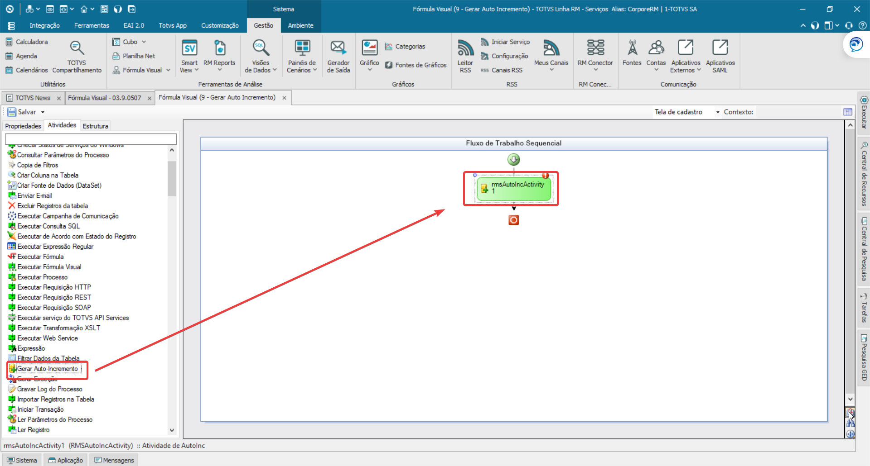Expand the Cubo dropdown
The width and height of the screenshot is (870, 466).
[144, 42]
